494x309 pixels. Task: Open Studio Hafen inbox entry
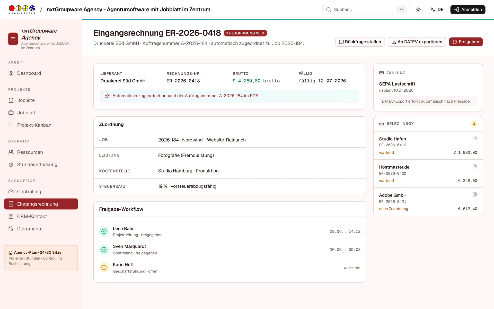pos(428,145)
